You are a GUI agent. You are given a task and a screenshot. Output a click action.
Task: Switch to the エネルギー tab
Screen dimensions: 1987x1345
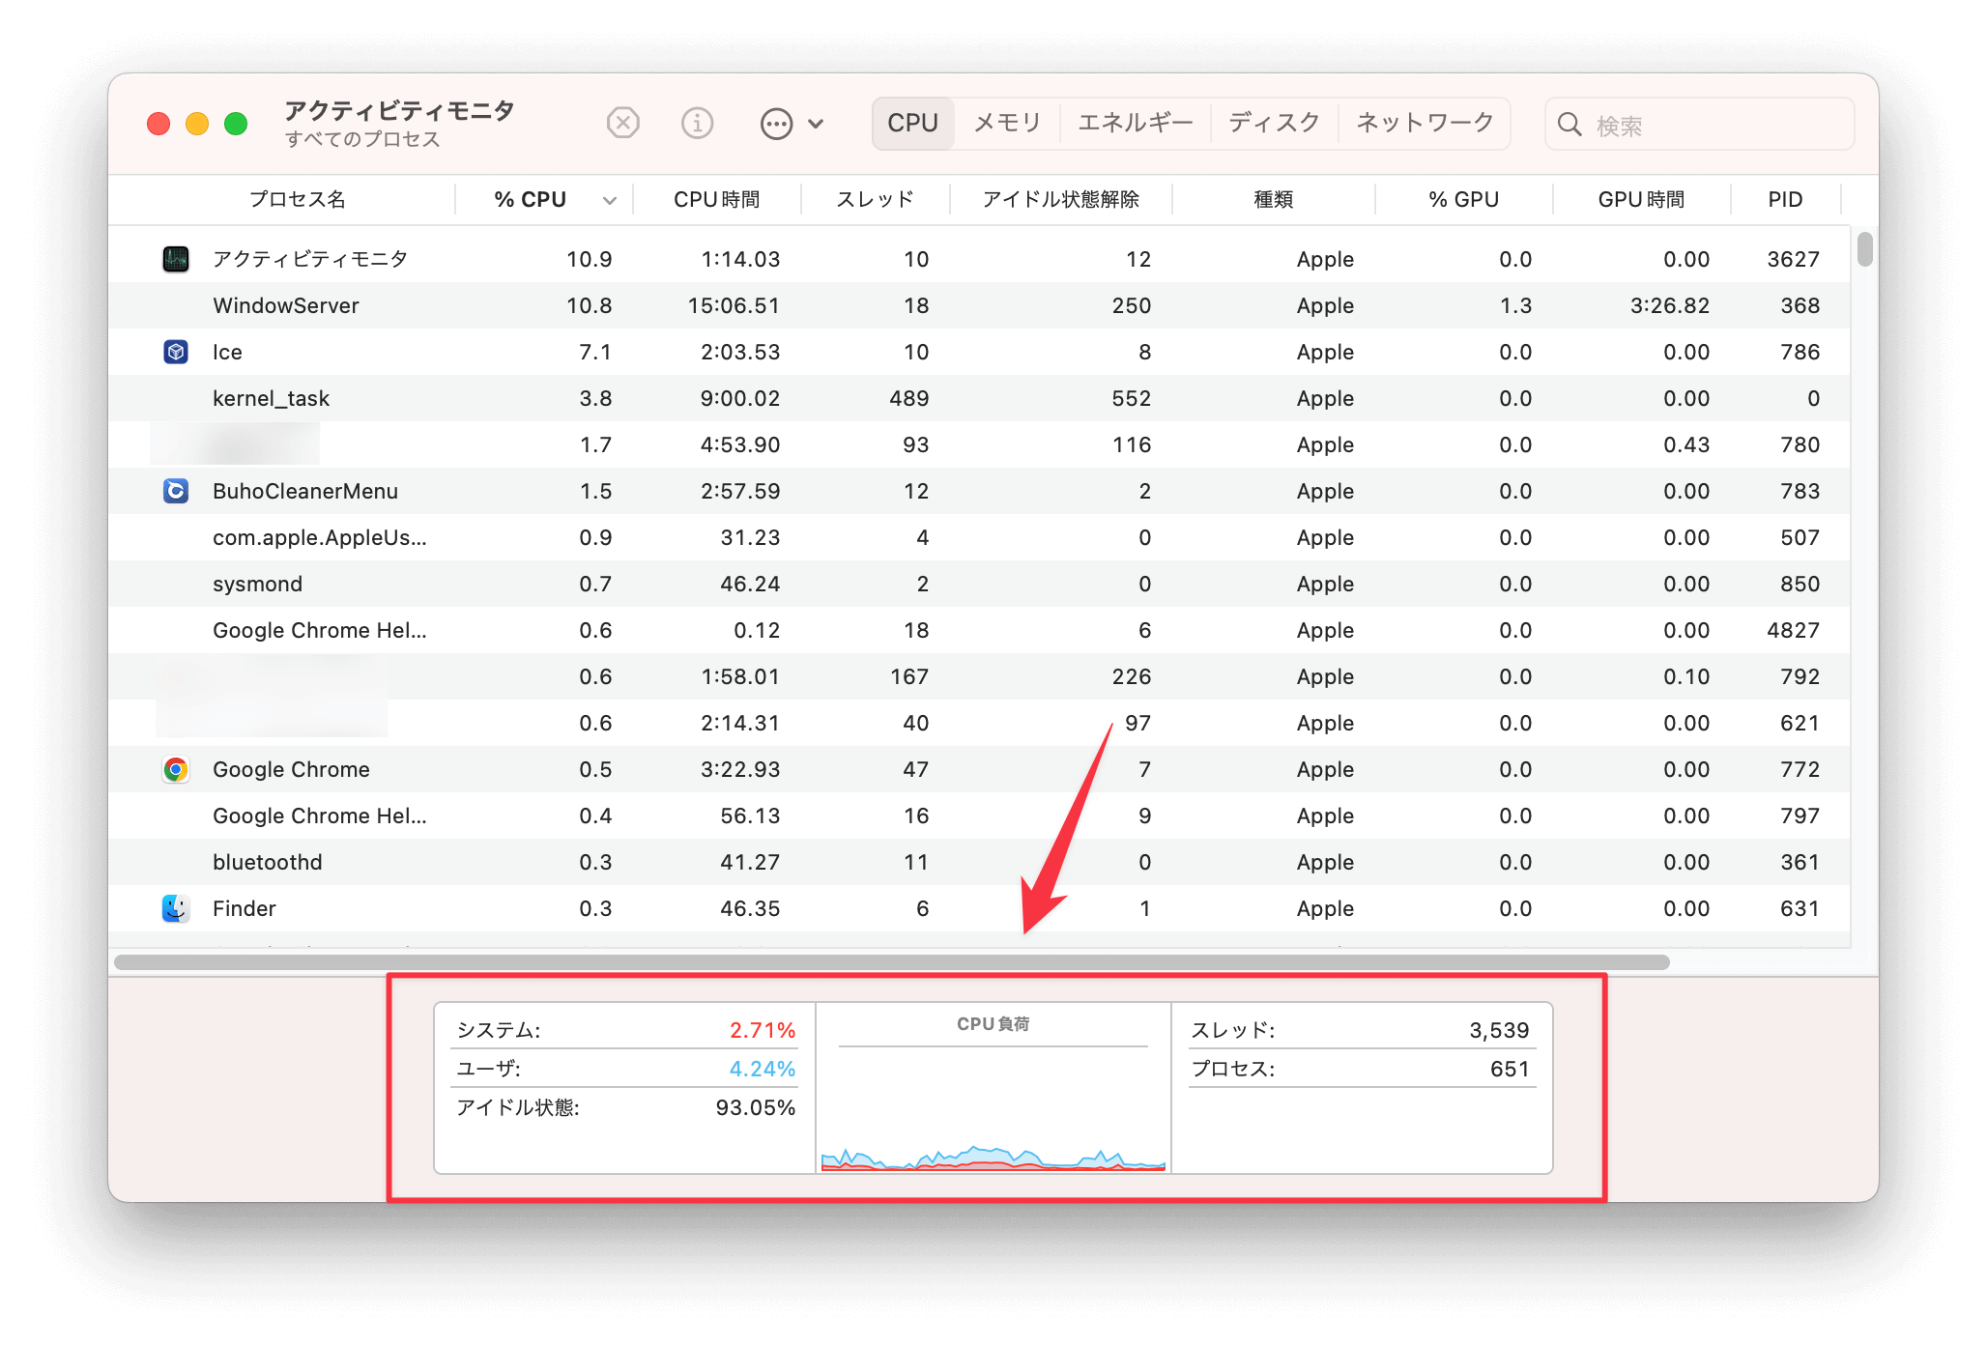pyautogui.click(x=1136, y=124)
